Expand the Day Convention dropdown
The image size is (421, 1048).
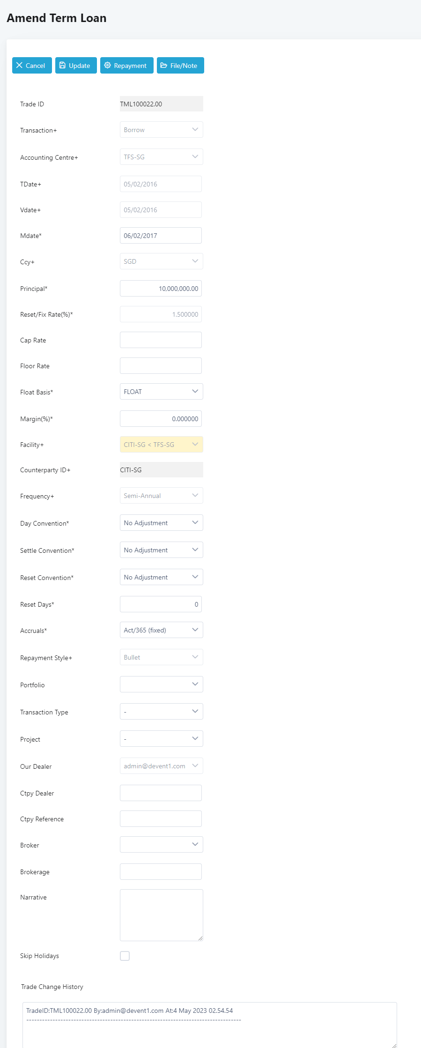pos(162,523)
